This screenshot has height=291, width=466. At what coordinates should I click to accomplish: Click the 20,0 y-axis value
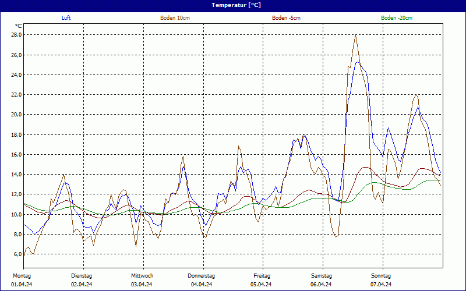[x=16, y=115]
